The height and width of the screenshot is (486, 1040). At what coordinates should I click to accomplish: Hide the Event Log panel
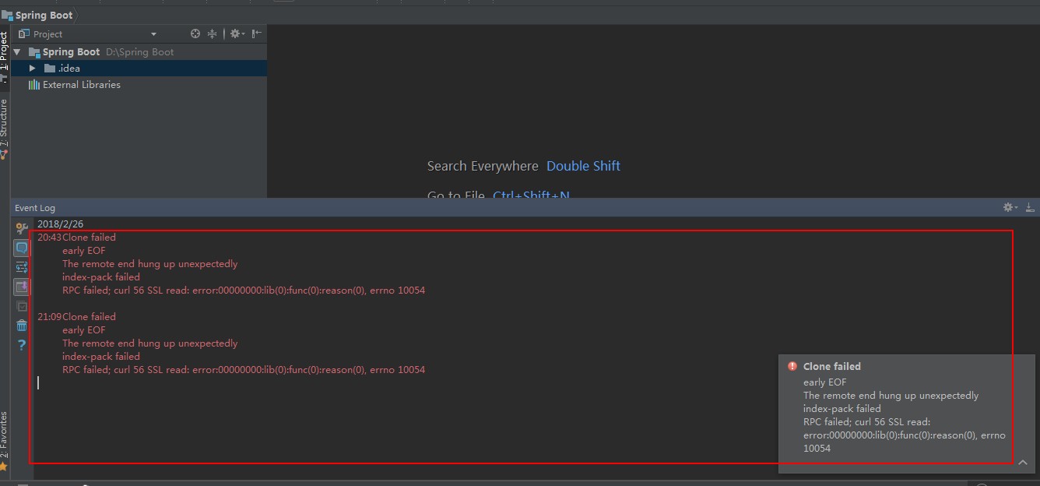coord(1030,207)
